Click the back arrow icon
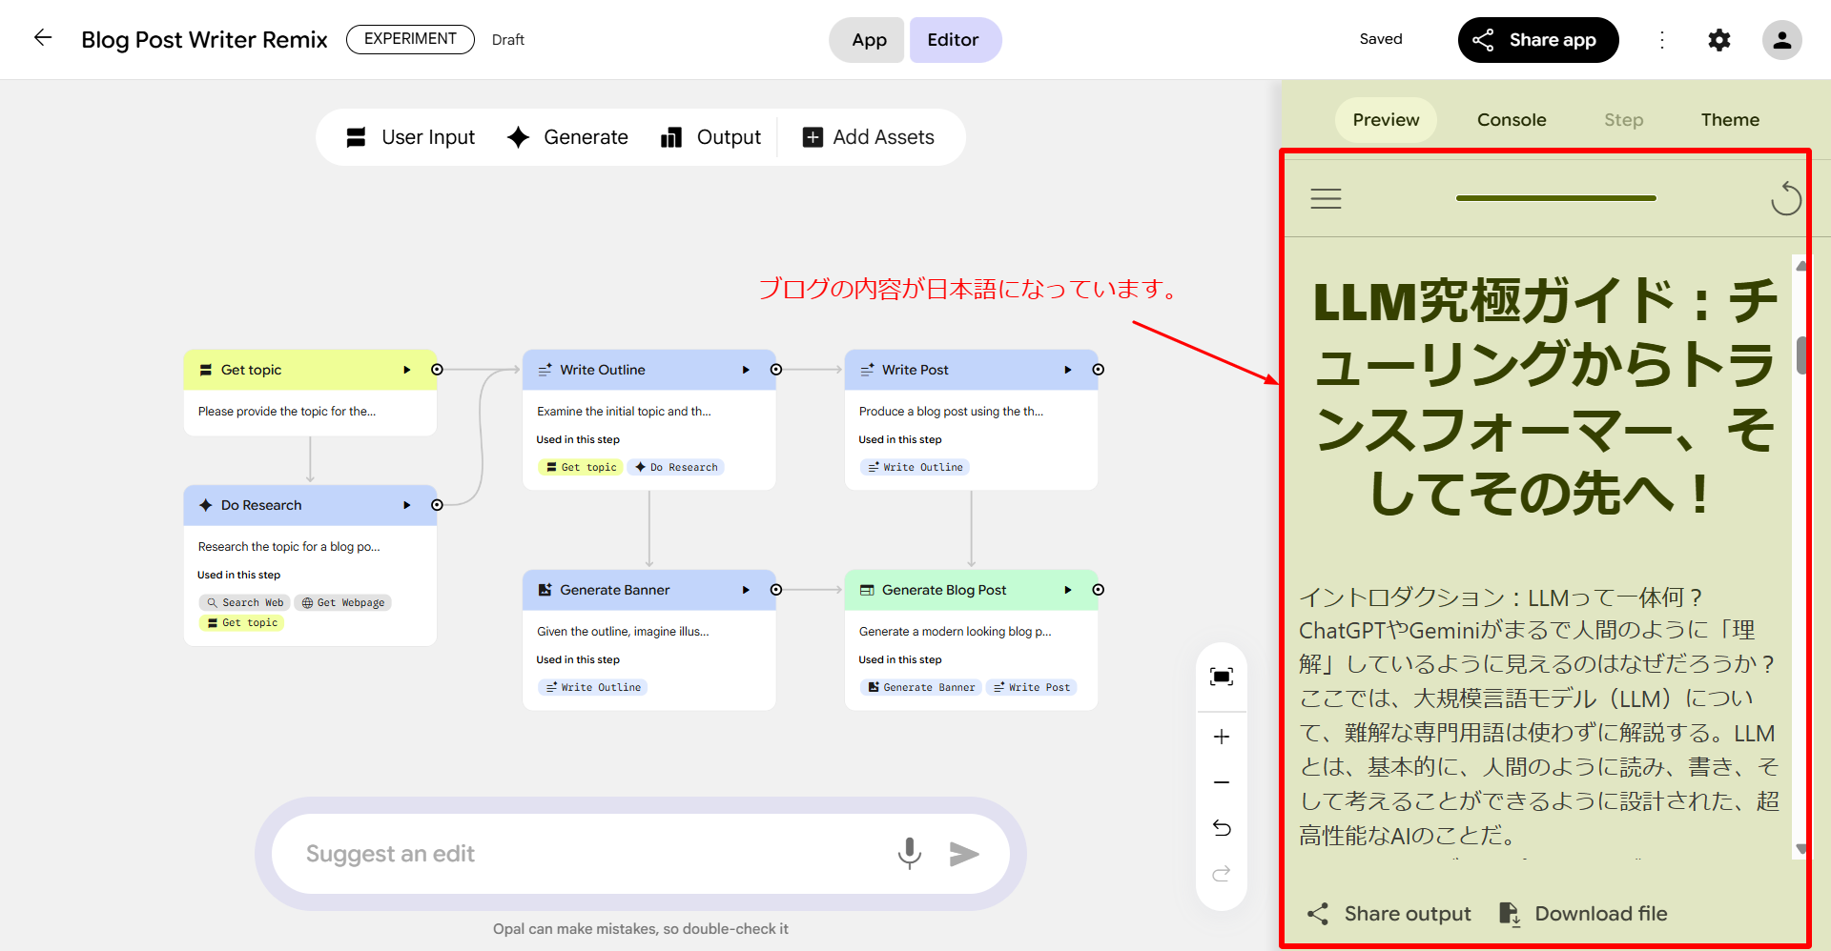Image resolution: width=1831 pixels, height=951 pixels. click(x=43, y=38)
